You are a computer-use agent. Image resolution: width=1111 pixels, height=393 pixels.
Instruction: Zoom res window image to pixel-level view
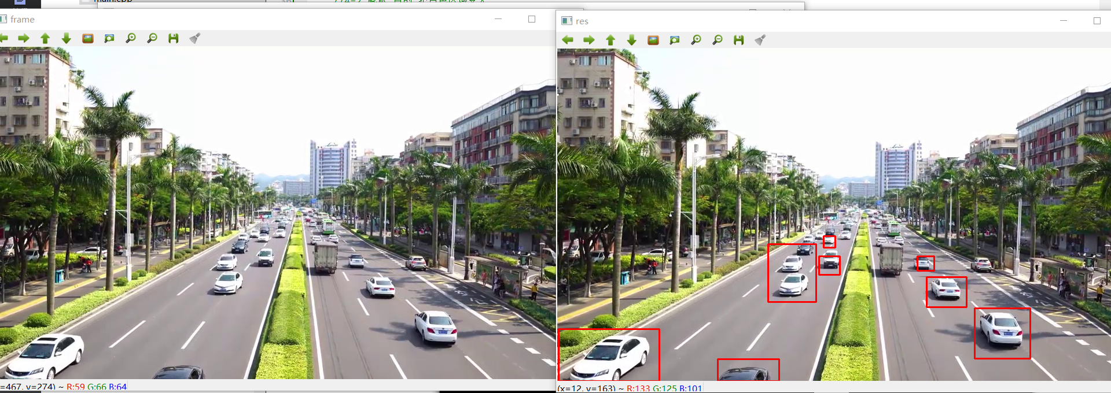click(x=675, y=40)
